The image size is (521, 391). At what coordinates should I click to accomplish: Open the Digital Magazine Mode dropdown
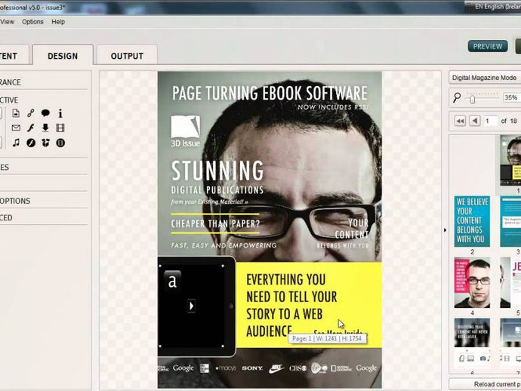(485, 78)
